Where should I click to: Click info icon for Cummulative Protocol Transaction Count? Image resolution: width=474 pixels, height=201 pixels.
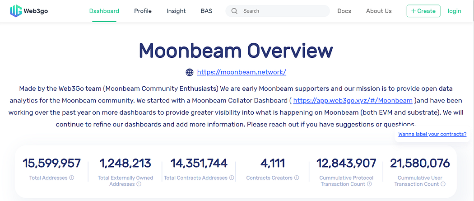pos(369,184)
